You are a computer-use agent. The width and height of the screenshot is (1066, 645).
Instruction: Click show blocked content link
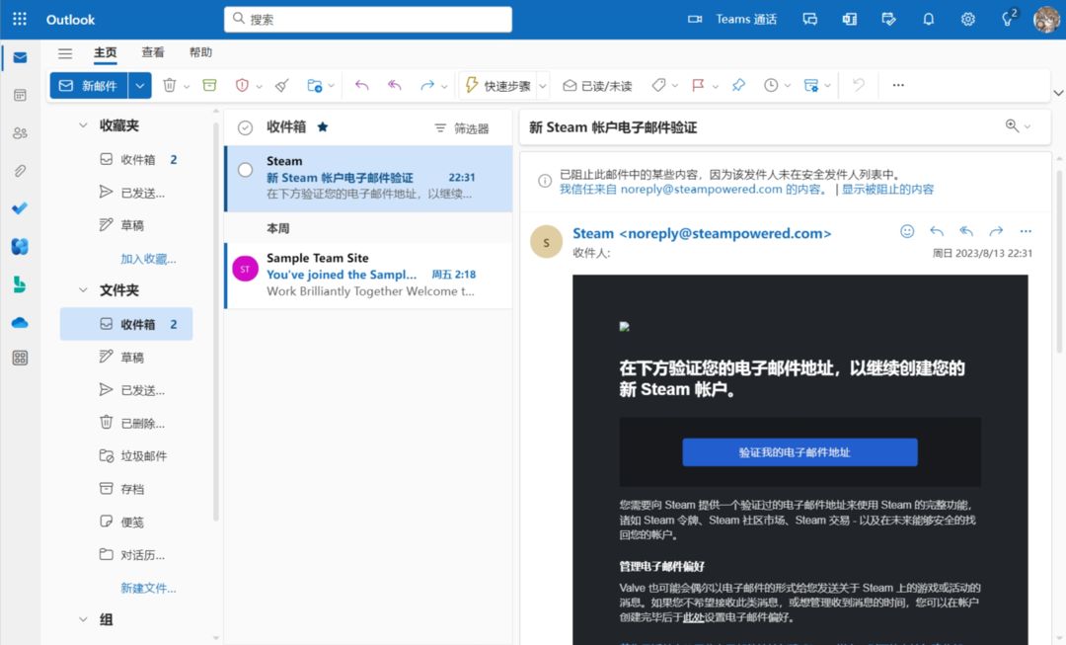[x=888, y=189]
